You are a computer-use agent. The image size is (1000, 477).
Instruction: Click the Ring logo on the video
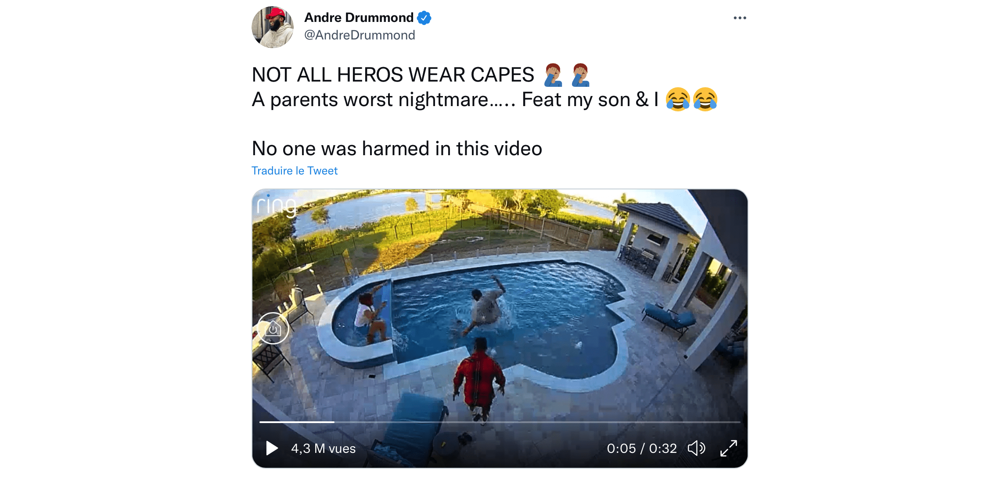pos(277,205)
